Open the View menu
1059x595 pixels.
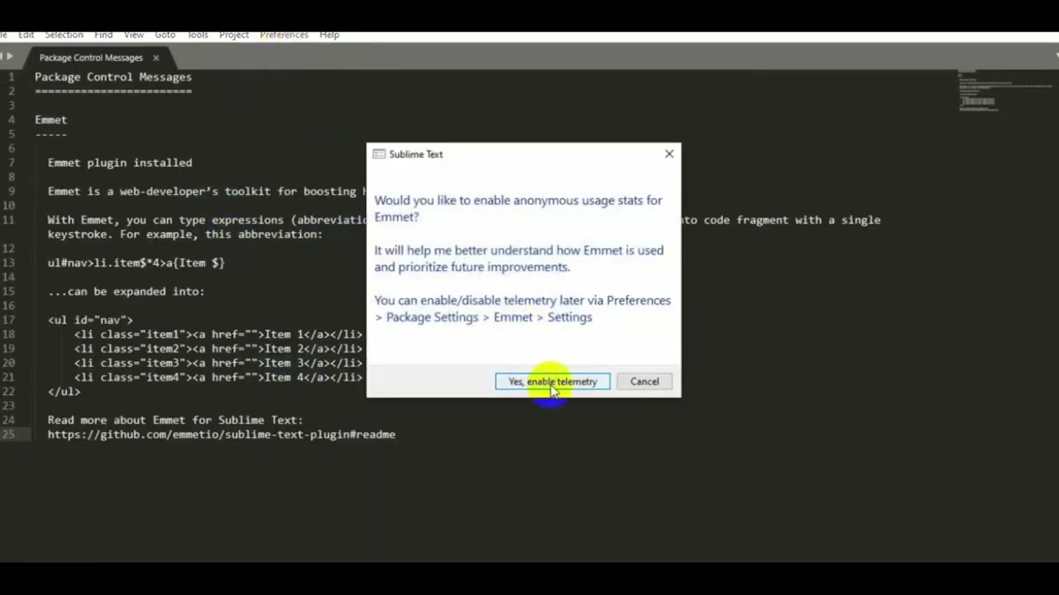click(134, 35)
